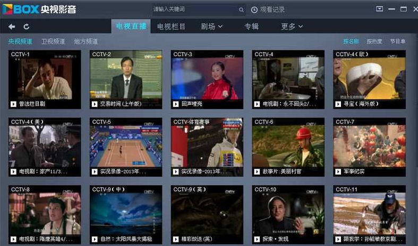418x246 pixels.
Task: Click the refresh icon
Action: point(27,26)
